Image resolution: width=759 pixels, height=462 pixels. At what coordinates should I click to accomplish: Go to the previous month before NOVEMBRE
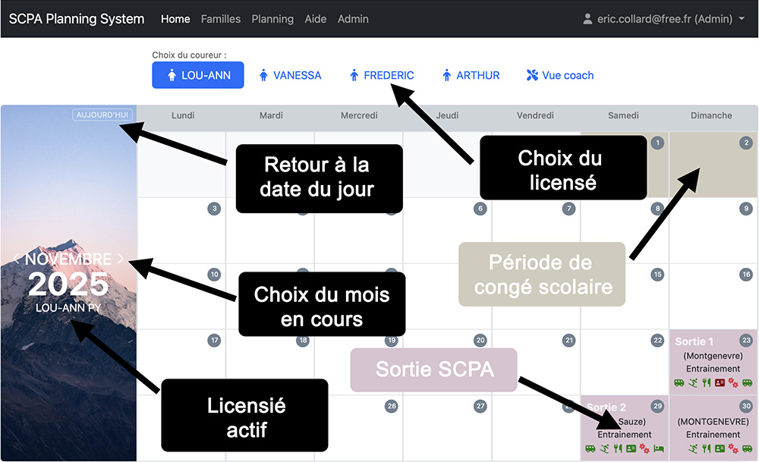(17, 259)
